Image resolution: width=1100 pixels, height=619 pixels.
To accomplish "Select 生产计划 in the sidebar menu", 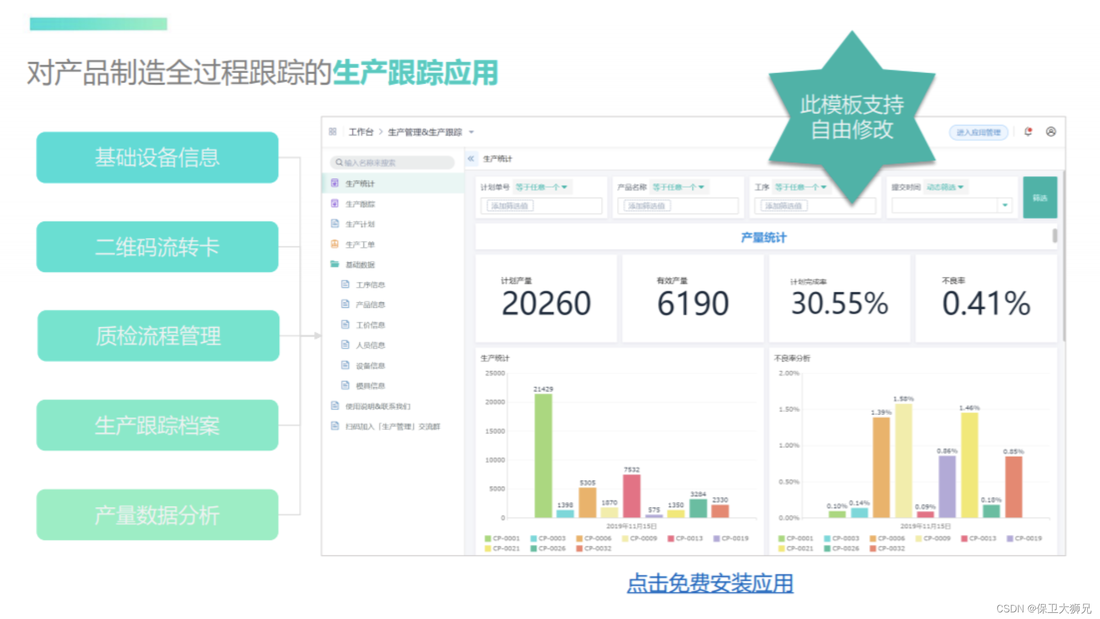I will 360,224.
